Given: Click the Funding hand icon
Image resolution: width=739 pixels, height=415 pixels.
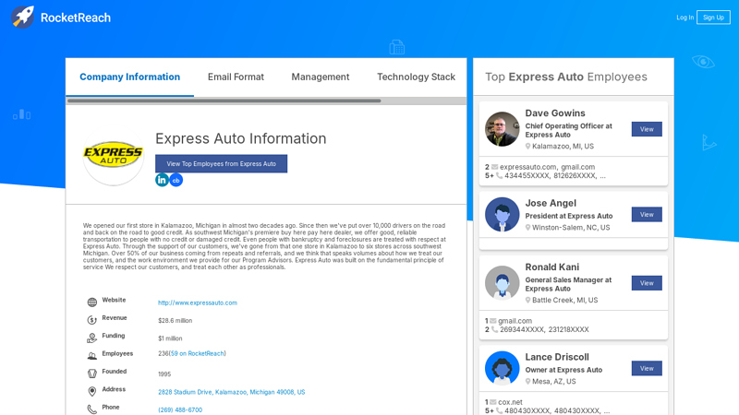Looking at the screenshot, I should point(91,338).
